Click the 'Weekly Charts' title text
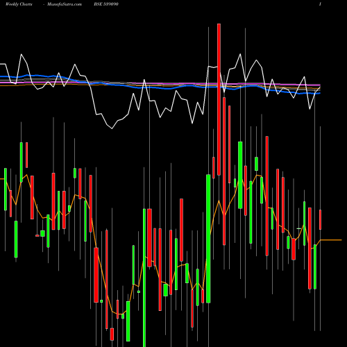The image size is (347, 347). point(19,4)
